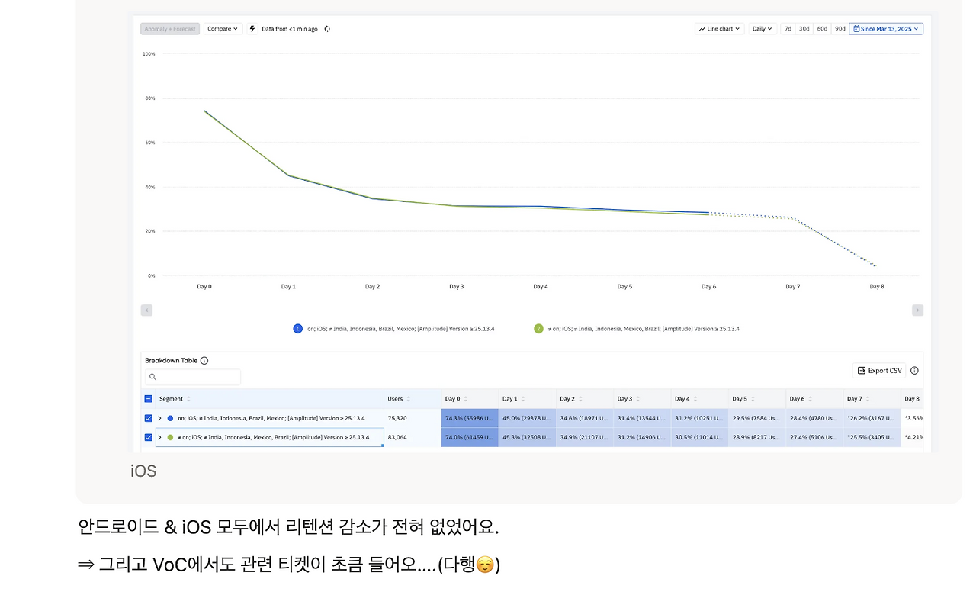The width and height of the screenshot is (976, 592).
Task: Select the 30d time range
Action: 804,28
